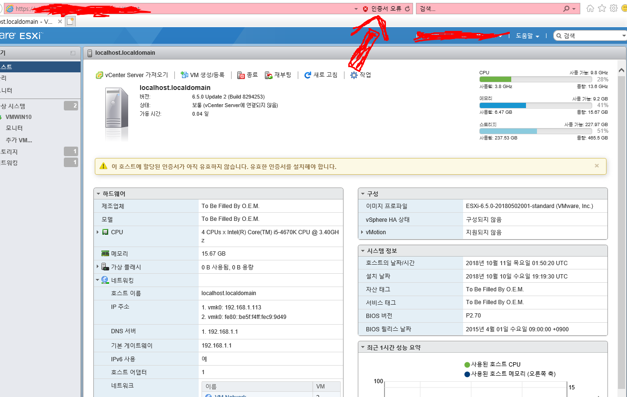Collapse the 하드웨어 hardware panel
The image size is (627, 397).
(99, 194)
